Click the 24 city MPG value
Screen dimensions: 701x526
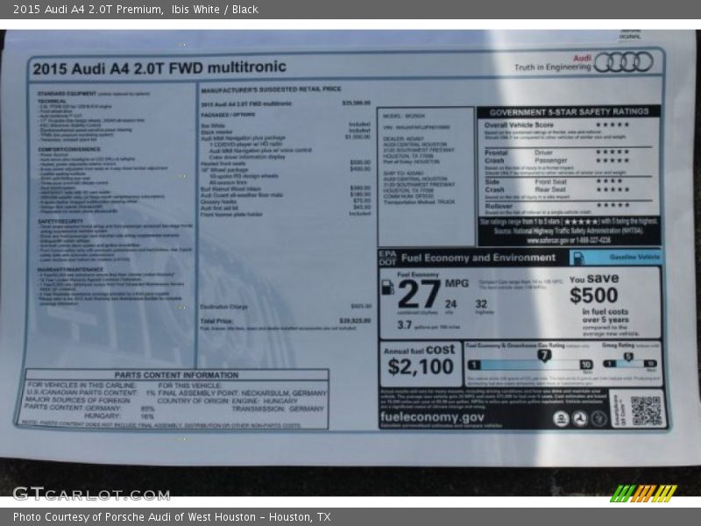[450, 304]
